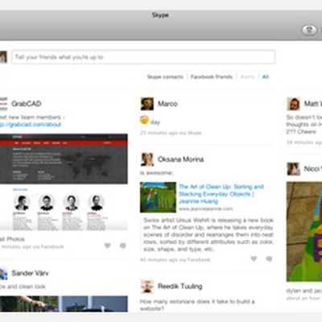
Task: Open The Art of Clean Up article link
Action: [x=221, y=194]
